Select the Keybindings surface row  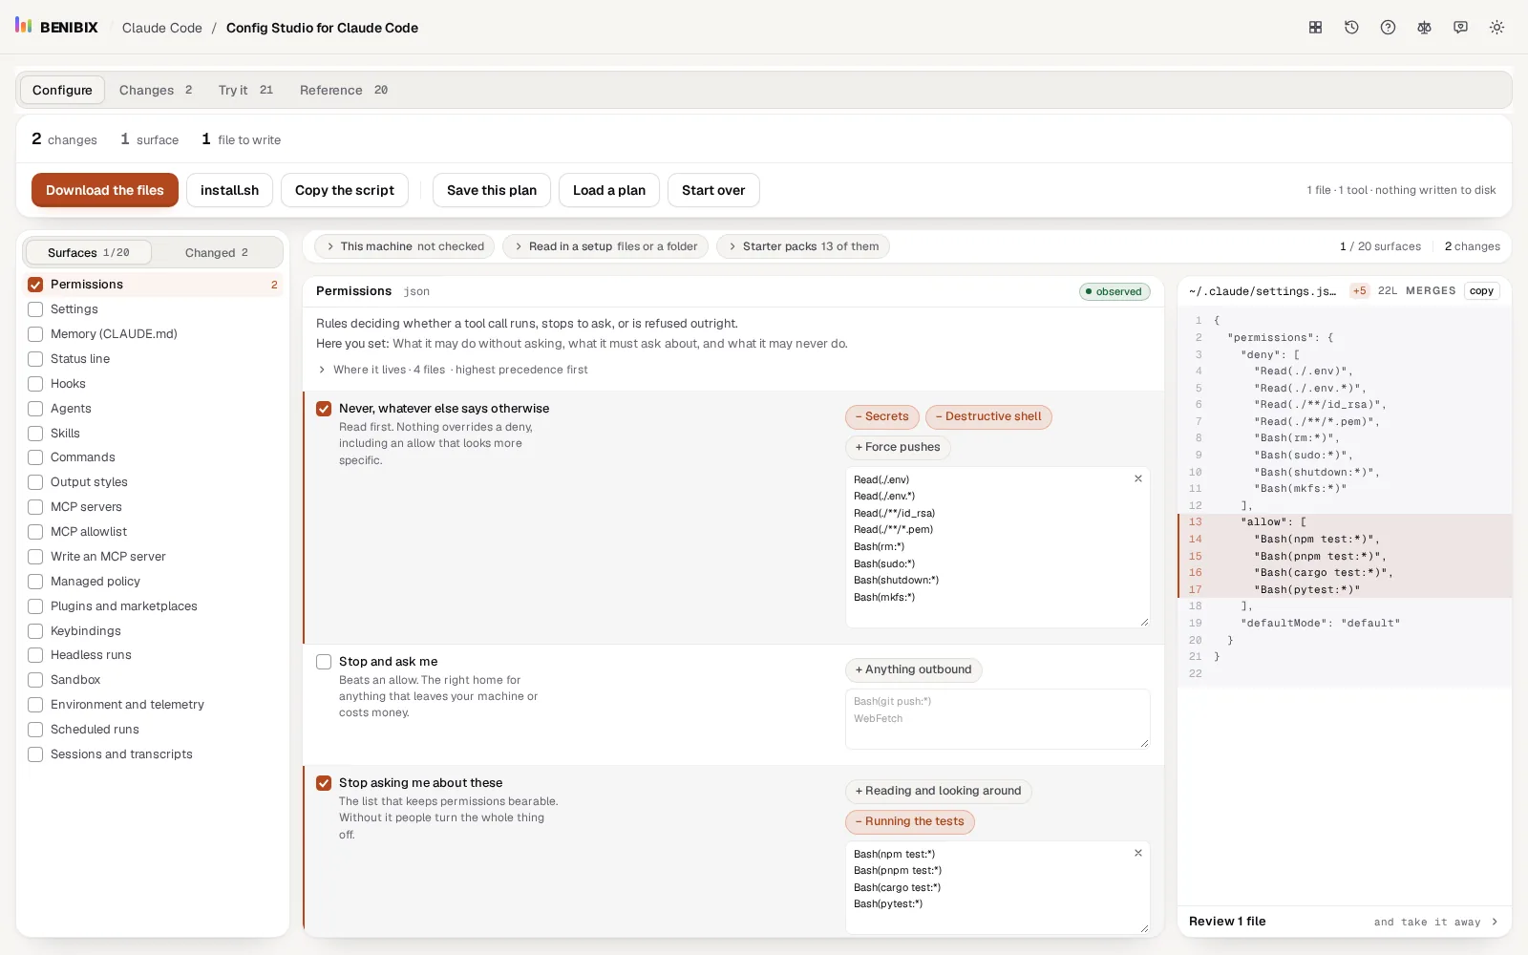153,631
